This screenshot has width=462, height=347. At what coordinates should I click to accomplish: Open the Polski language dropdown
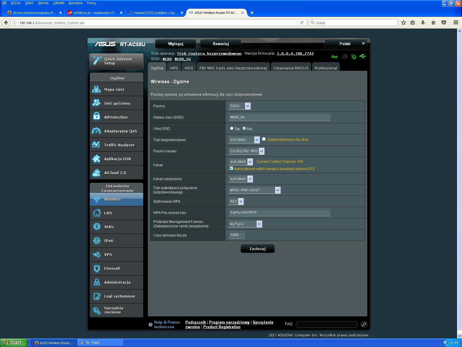346,44
